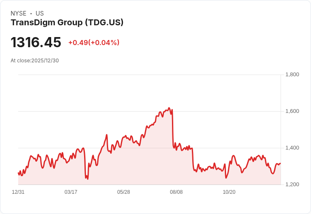Click the 1,400 price axis label
The image size is (311, 214).
[292, 148]
